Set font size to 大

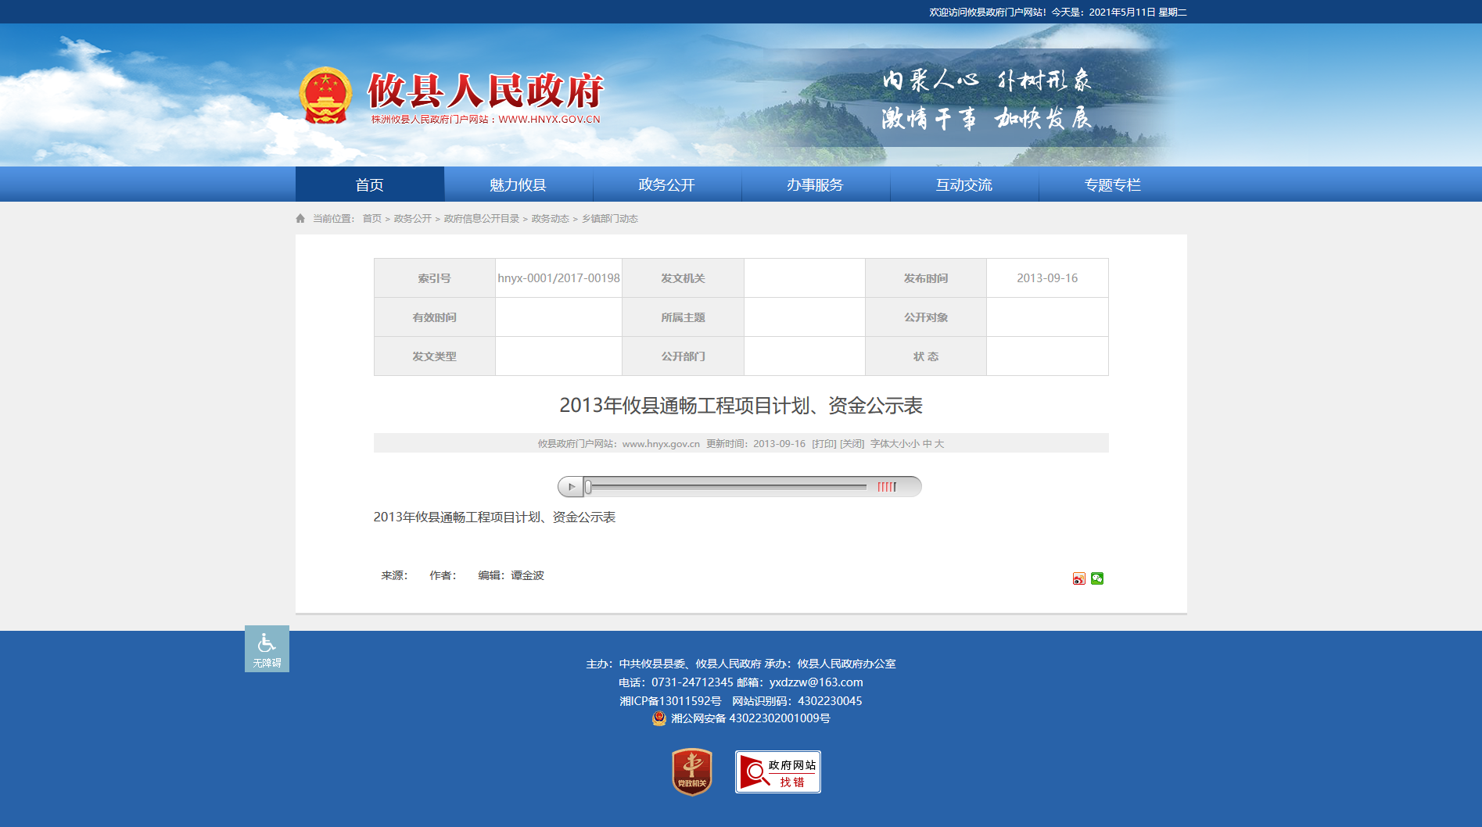point(939,444)
